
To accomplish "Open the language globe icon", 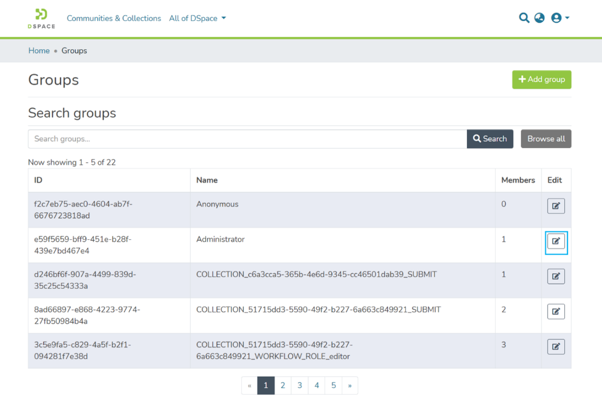I will coord(540,18).
